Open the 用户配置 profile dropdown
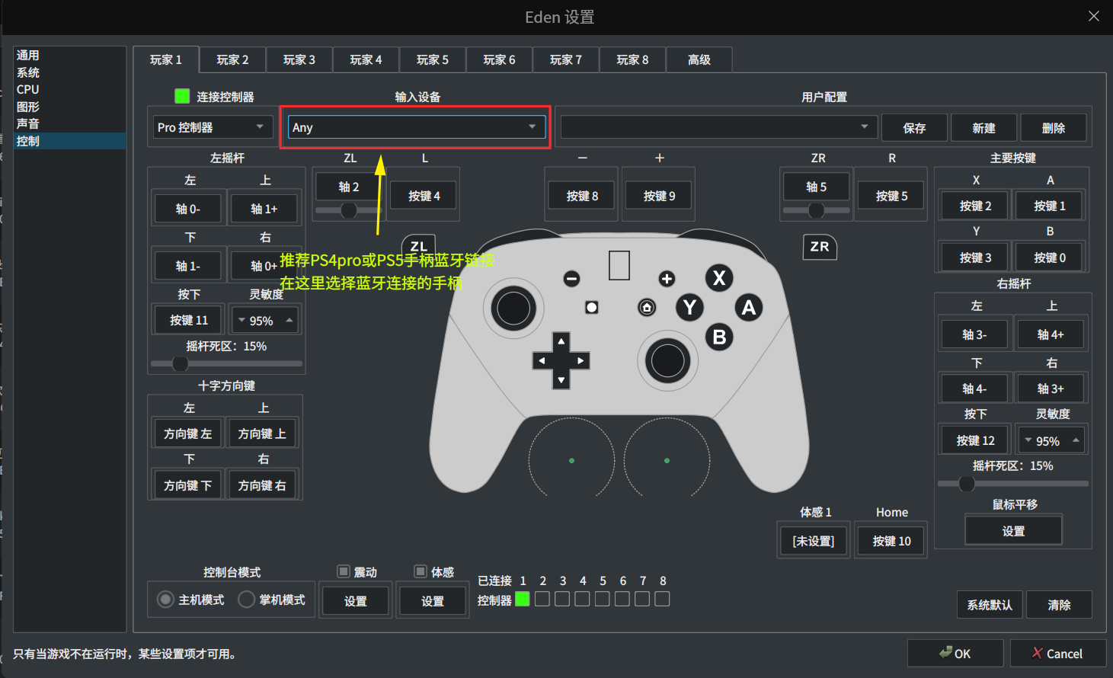Screen dimensions: 1113x678 (x=718, y=127)
